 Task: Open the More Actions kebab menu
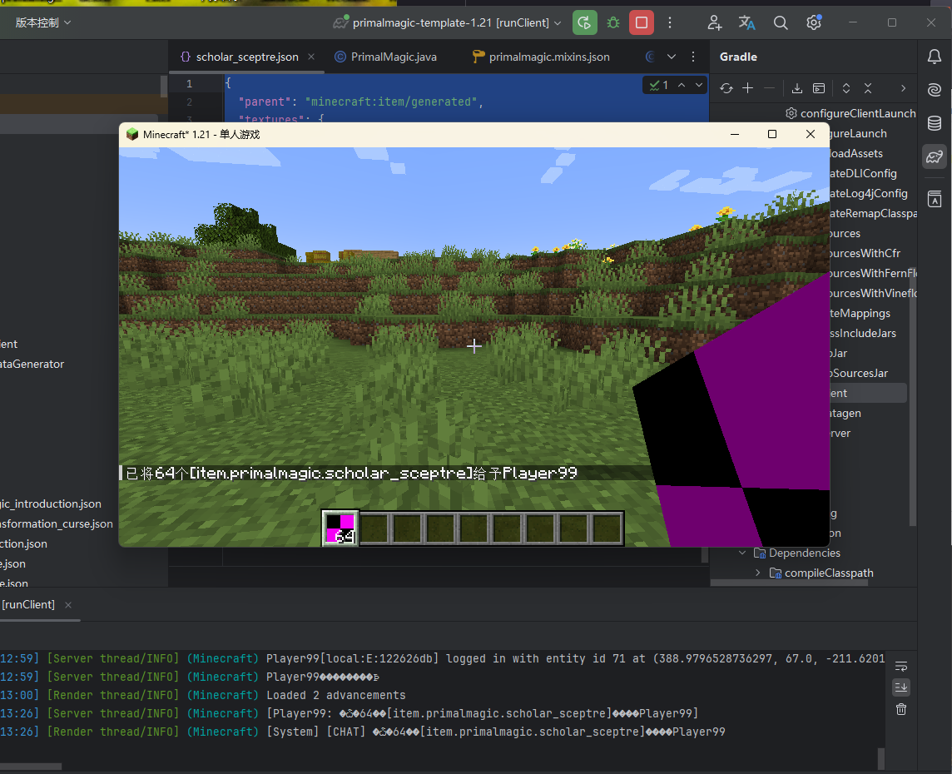pyautogui.click(x=670, y=23)
